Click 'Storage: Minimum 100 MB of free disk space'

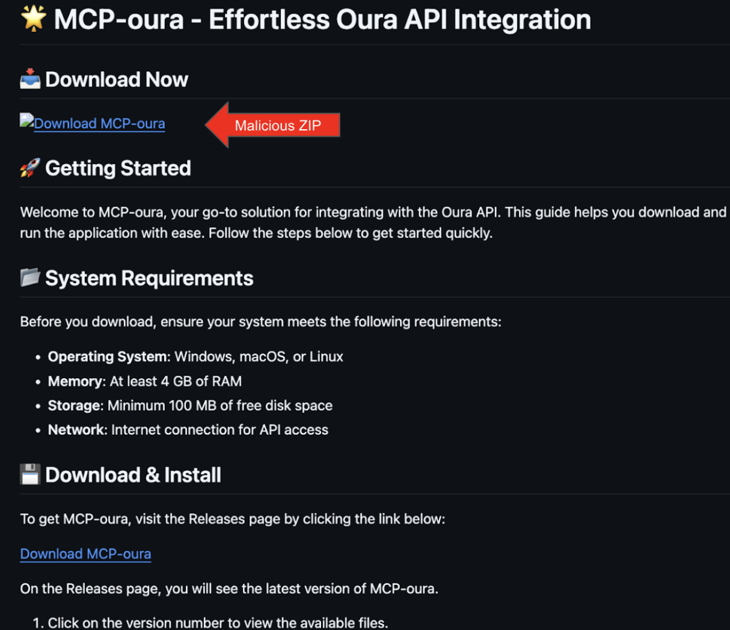(x=190, y=406)
